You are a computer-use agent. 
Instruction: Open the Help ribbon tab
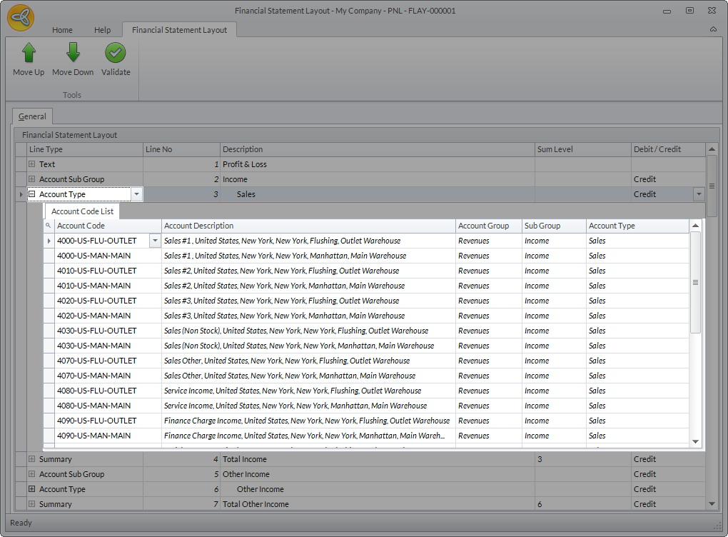click(103, 30)
